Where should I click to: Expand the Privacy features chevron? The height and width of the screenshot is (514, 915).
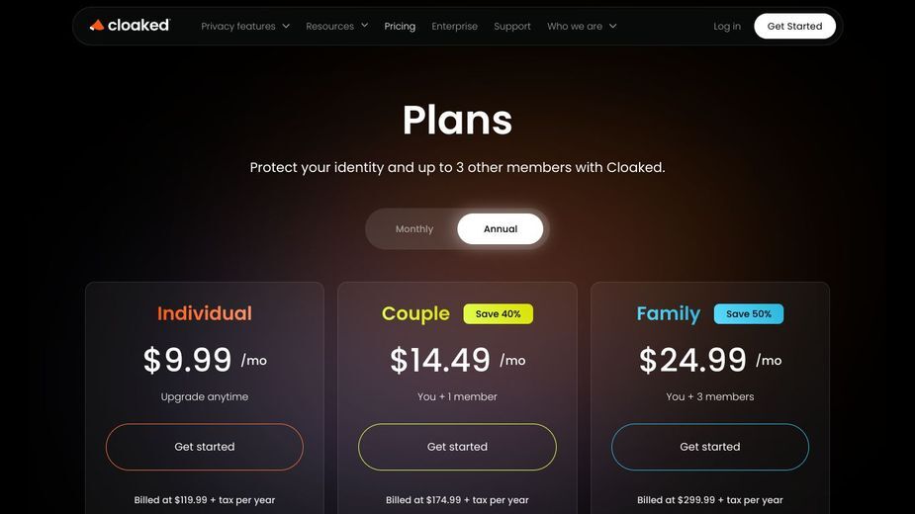click(x=286, y=26)
